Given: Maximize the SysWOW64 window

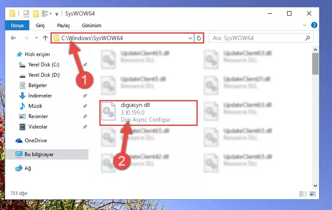Looking at the screenshot, I should point(289,13).
